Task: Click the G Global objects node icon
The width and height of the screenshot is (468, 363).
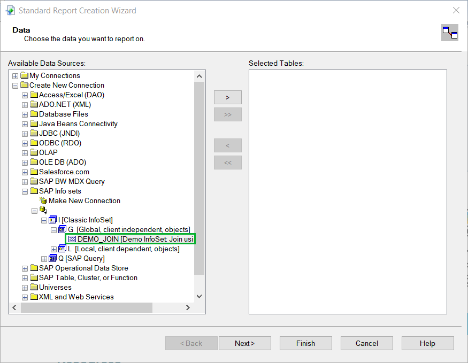Action: coord(63,229)
